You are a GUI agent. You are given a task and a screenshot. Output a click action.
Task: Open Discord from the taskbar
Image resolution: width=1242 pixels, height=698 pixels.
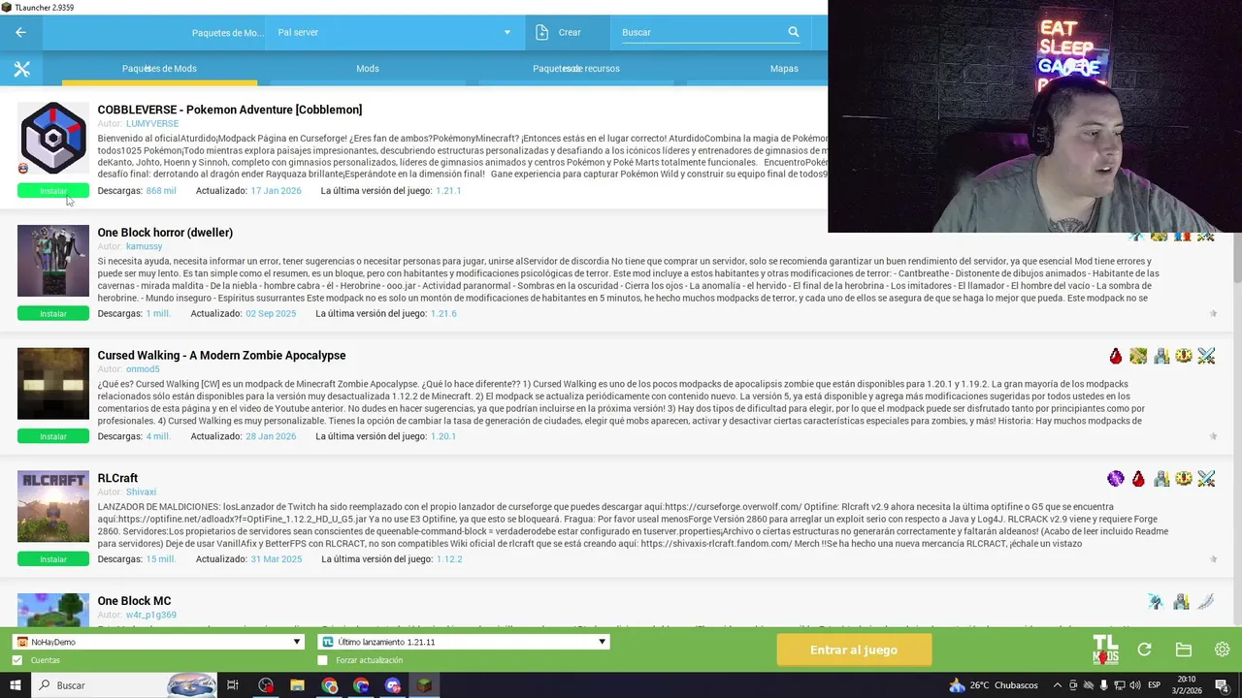coord(393,685)
